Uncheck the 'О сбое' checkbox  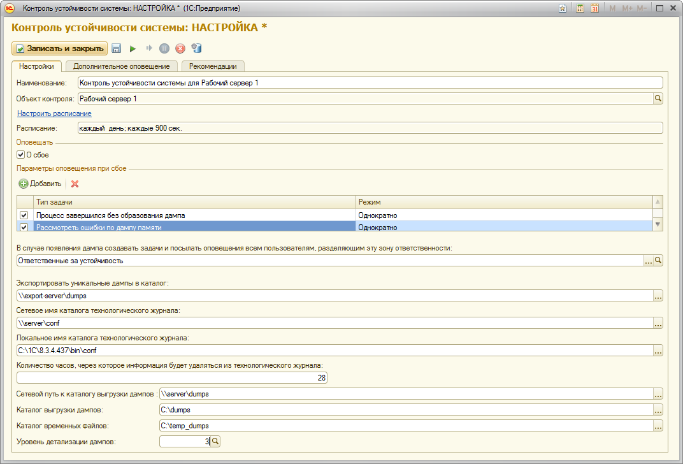click(21, 155)
